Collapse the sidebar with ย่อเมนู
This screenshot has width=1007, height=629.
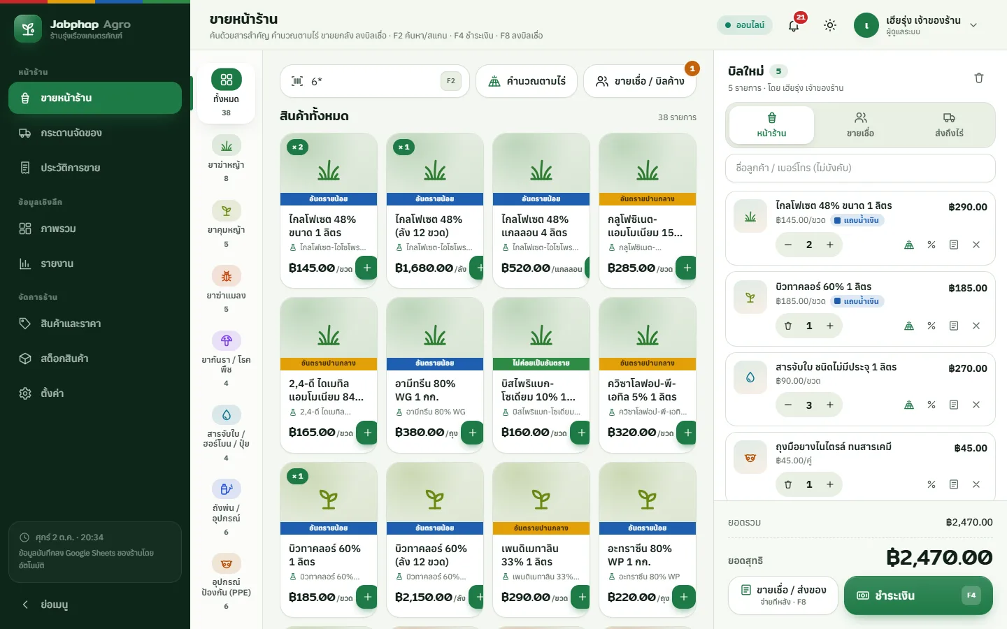point(95,605)
